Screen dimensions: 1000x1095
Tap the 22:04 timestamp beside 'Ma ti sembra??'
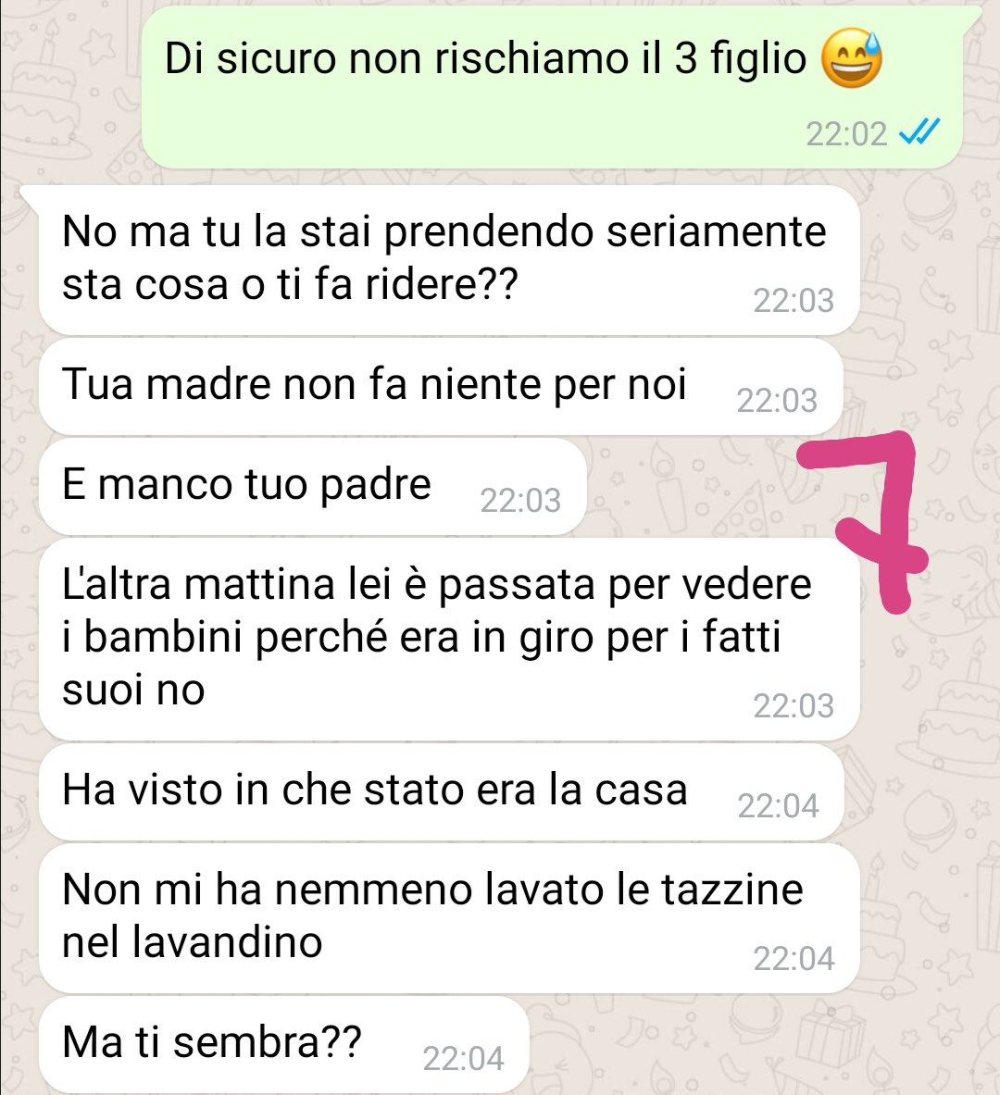pos(463,1059)
